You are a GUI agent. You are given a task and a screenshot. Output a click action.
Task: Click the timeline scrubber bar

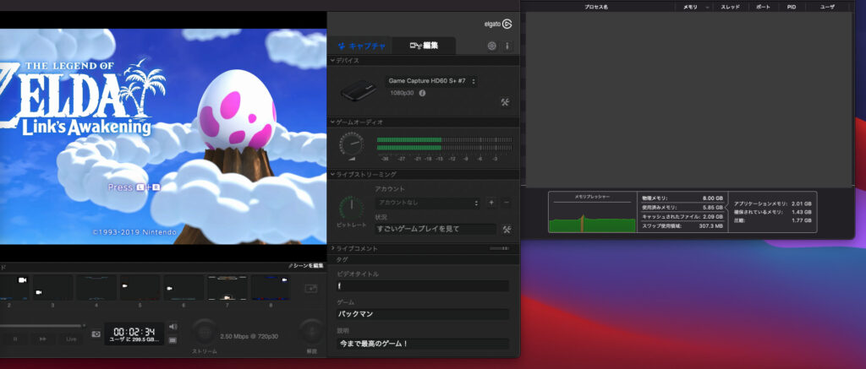pyautogui.click(x=41, y=326)
